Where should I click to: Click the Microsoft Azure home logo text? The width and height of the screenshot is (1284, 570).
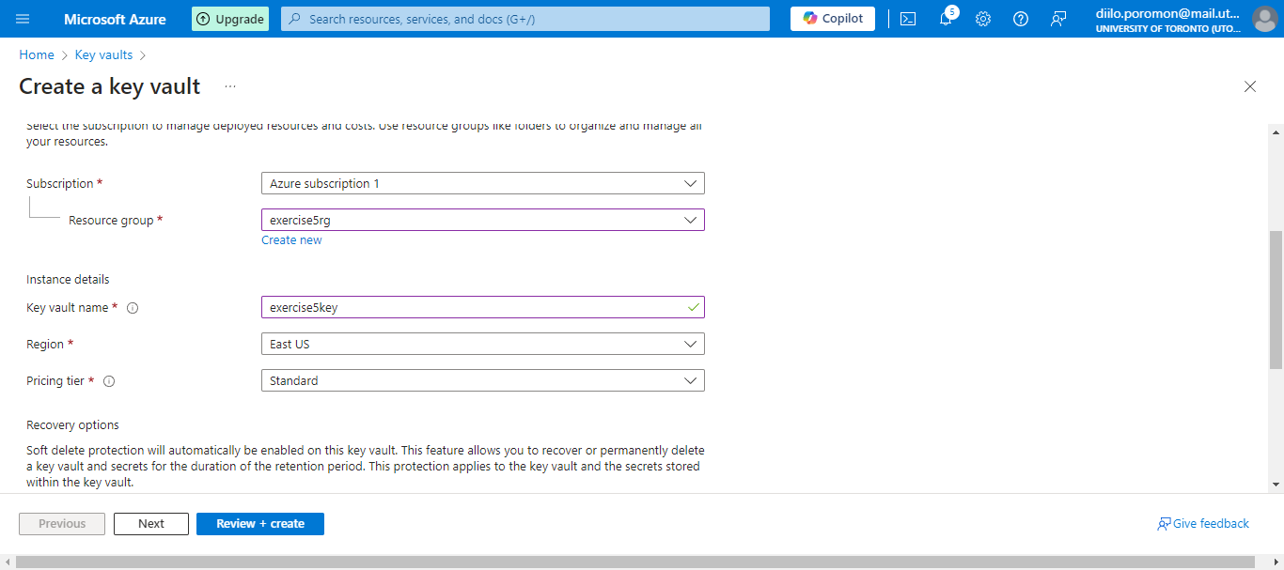coord(115,19)
